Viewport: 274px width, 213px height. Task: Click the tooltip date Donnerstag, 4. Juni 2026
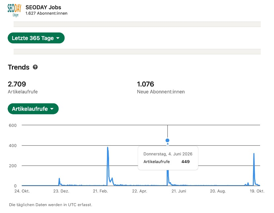168,154
